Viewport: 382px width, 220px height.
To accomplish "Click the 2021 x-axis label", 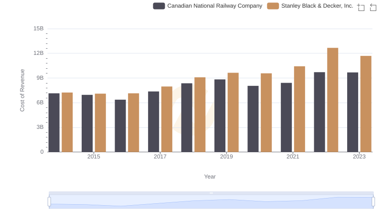I will [x=293, y=157].
